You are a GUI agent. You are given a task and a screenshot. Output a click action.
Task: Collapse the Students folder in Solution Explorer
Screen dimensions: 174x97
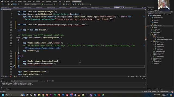pos(152,41)
